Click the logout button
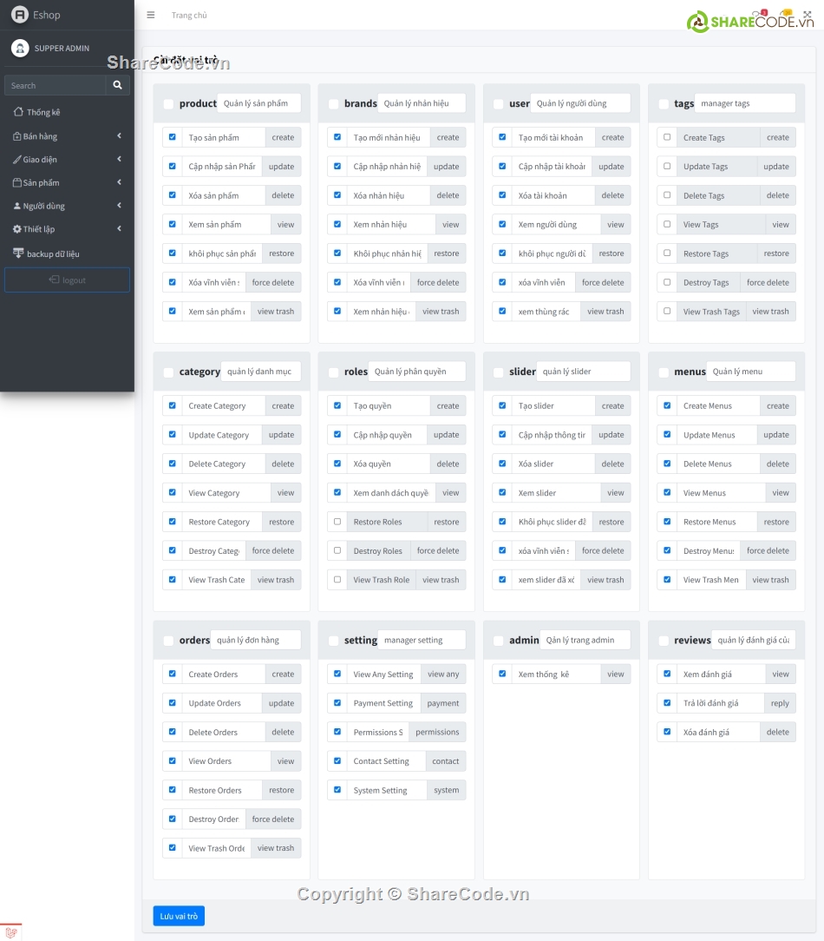824x941 pixels. click(67, 280)
